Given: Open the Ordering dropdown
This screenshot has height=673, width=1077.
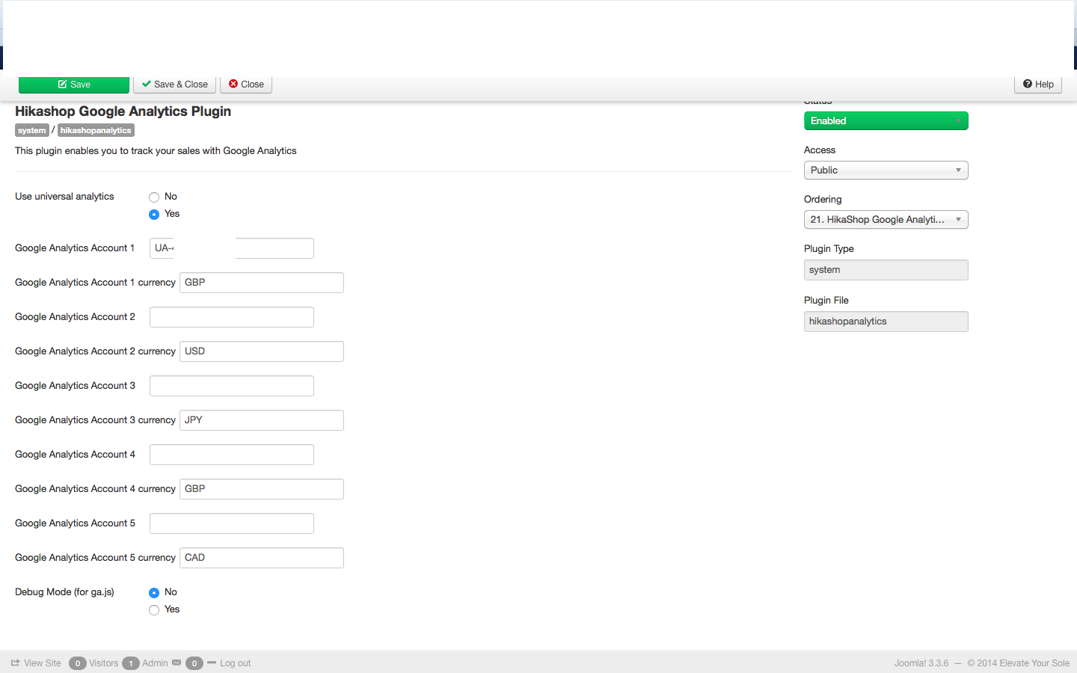Looking at the screenshot, I should click(886, 220).
